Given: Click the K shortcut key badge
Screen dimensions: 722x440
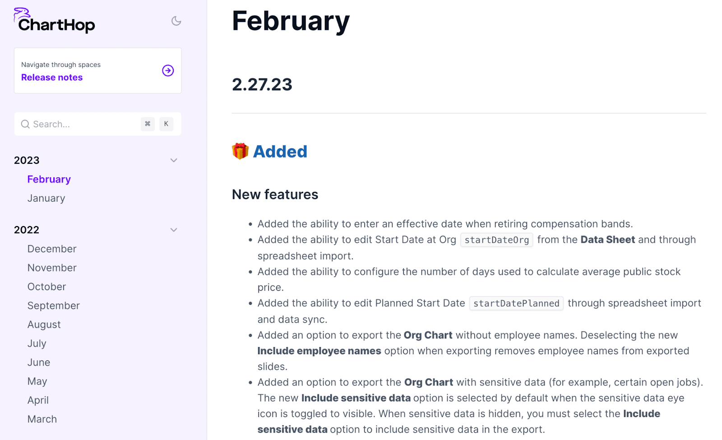Looking at the screenshot, I should (166, 124).
